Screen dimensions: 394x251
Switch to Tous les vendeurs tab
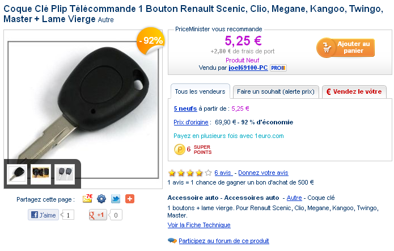tap(200, 91)
